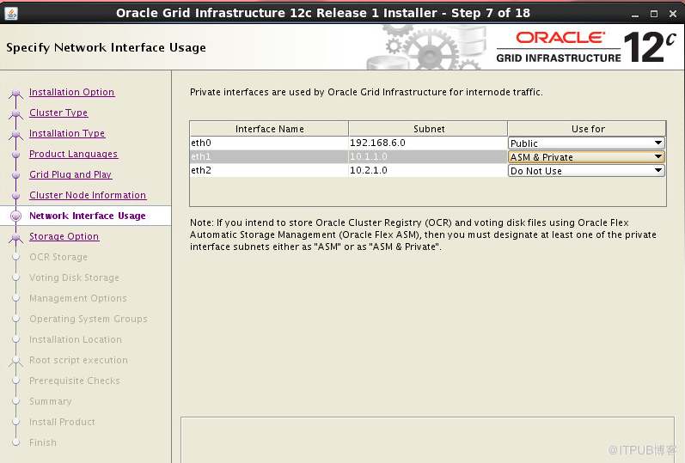Screen dimensions: 685x463
Task: Open Grid Plug and Play step
Action: (x=70, y=174)
